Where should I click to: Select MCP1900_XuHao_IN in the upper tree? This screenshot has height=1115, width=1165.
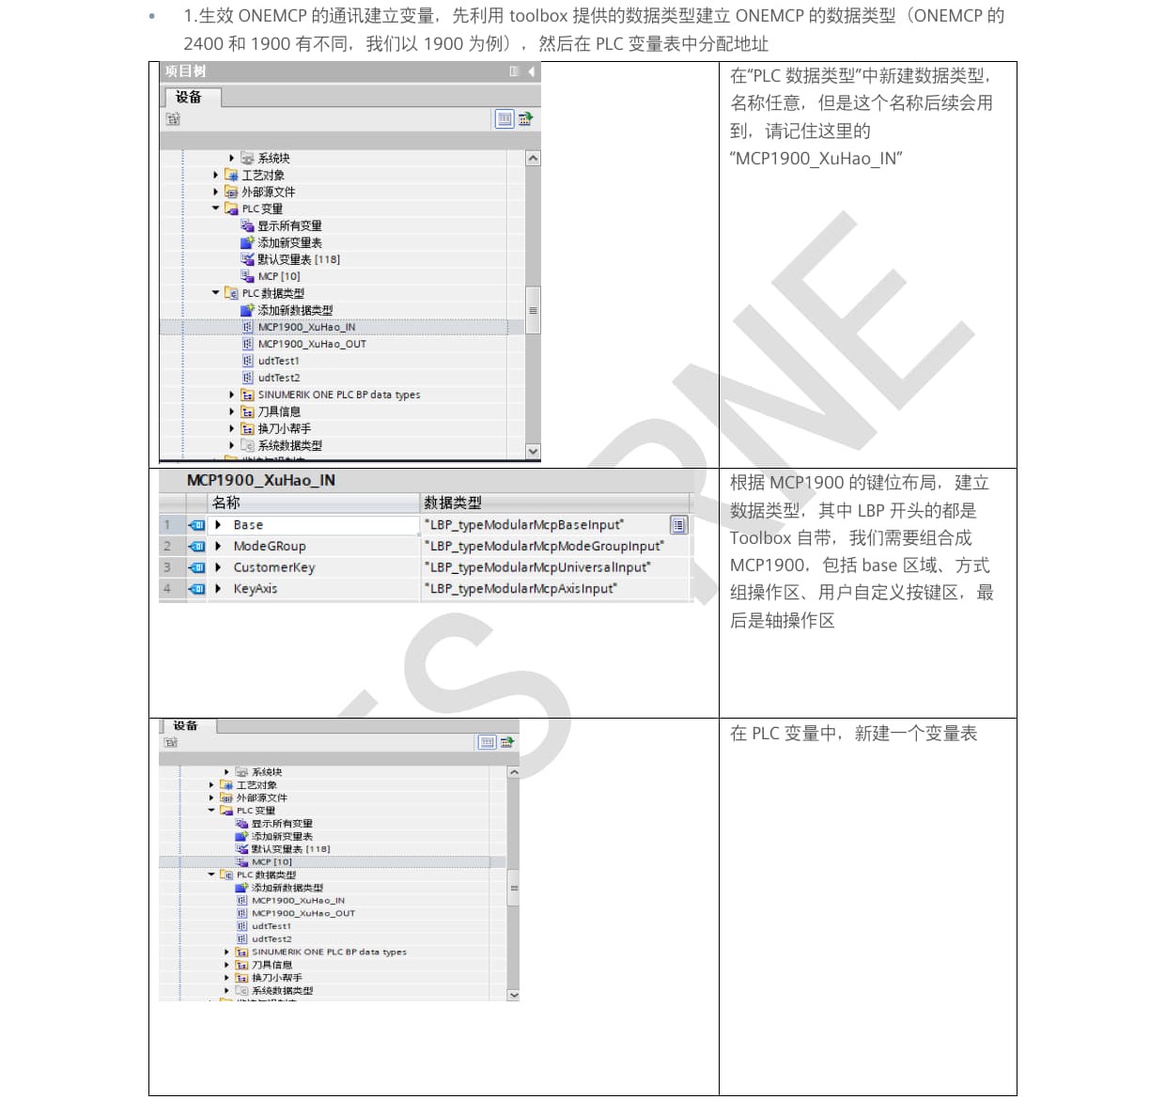[x=306, y=327]
